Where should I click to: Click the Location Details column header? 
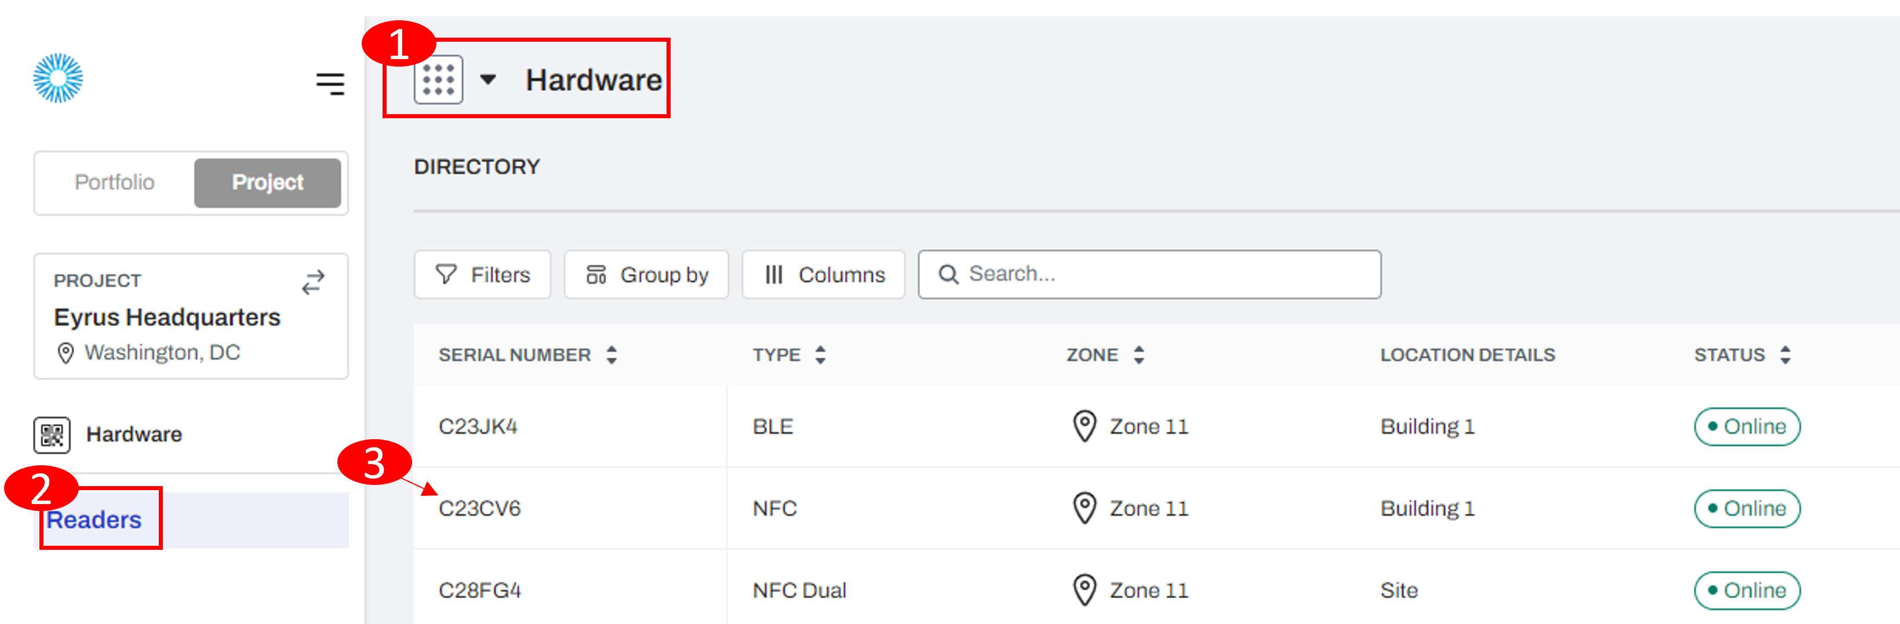(1467, 355)
